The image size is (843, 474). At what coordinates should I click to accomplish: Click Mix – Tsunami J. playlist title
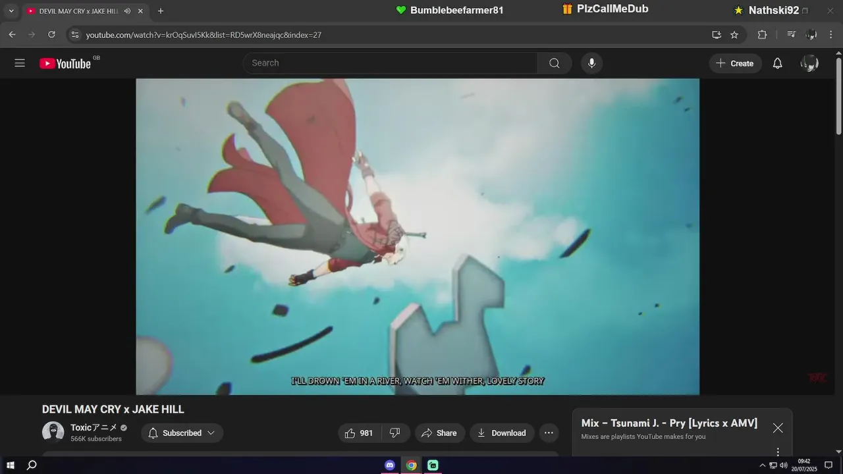(669, 423)
